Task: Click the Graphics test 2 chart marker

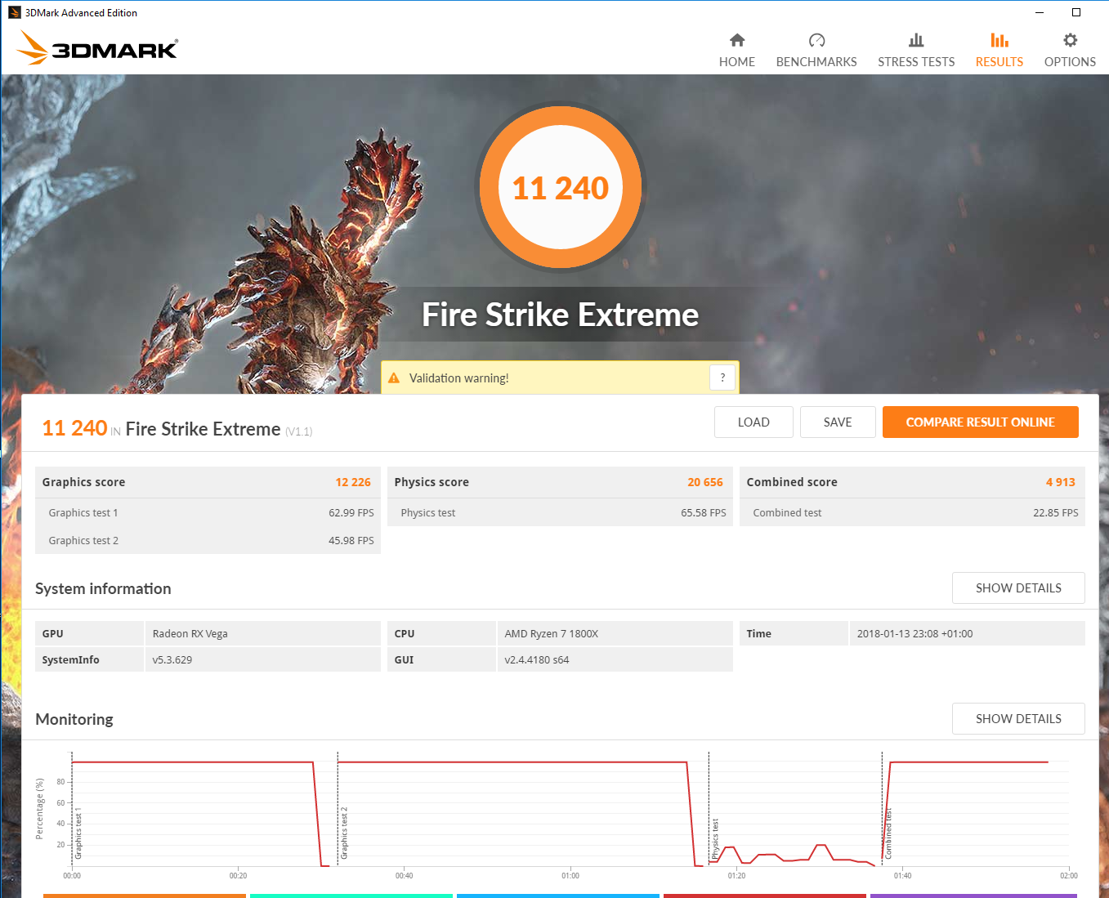Action: (x=344, y=833)
